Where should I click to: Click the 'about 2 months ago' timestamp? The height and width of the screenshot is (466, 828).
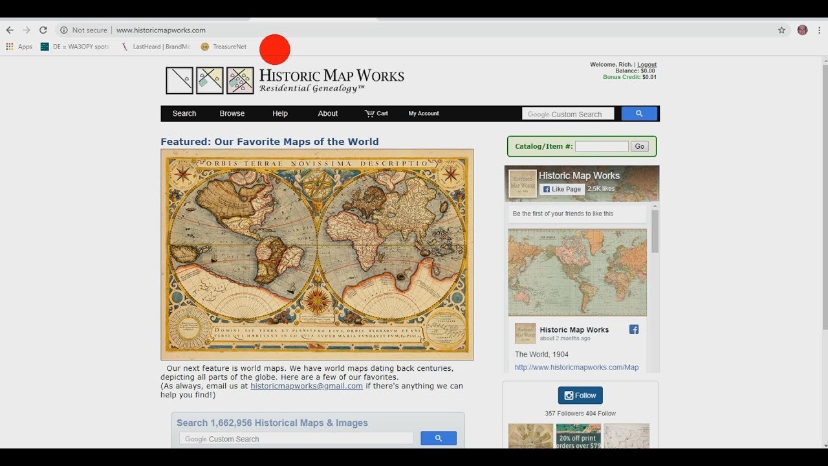pos(565,338)
